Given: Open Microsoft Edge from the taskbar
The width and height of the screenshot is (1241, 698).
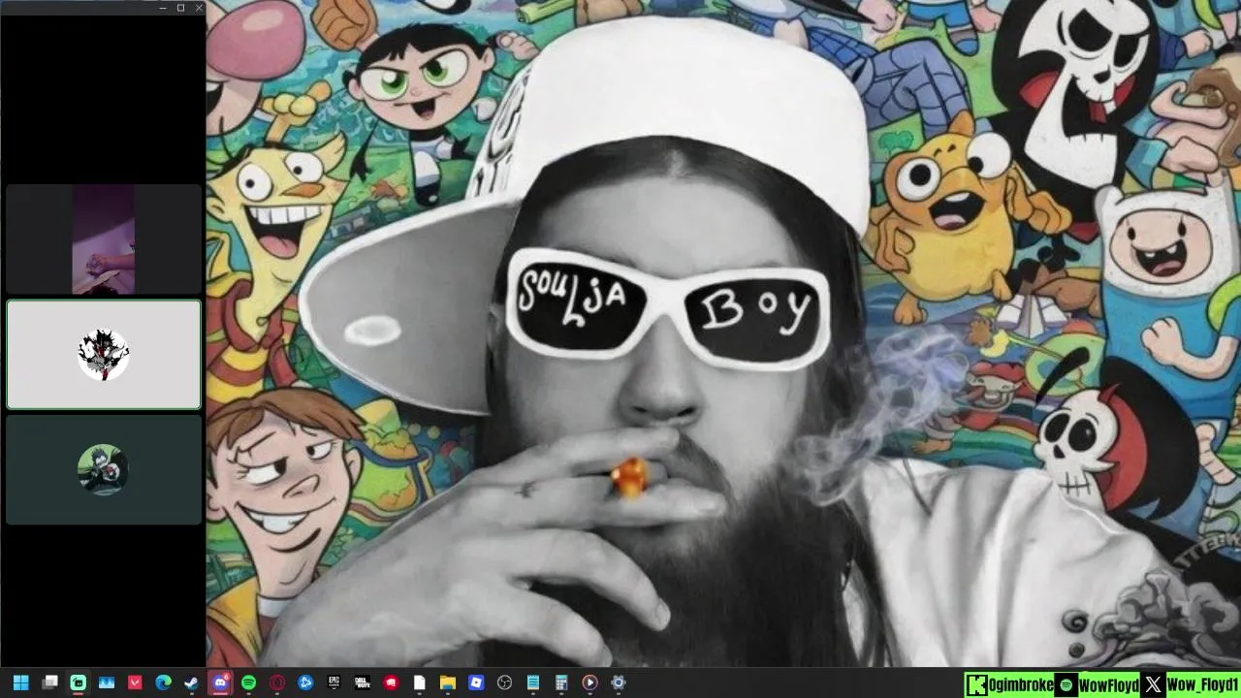Looking at the screenshot, I should pos(163,682).
